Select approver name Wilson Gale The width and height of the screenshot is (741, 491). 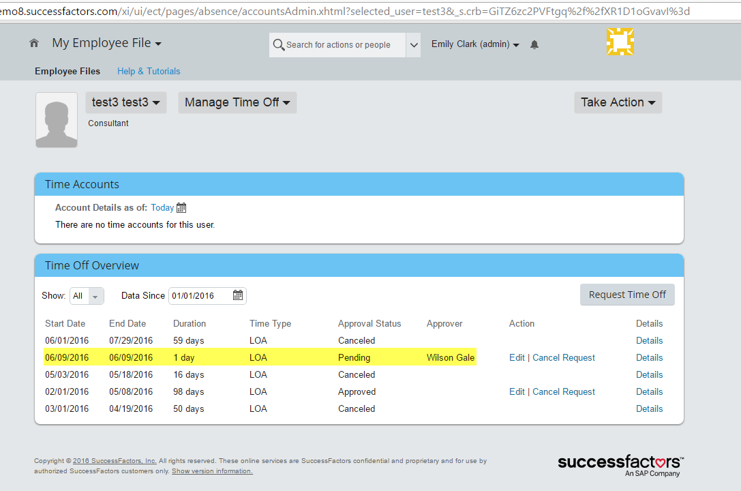point(451,358)
